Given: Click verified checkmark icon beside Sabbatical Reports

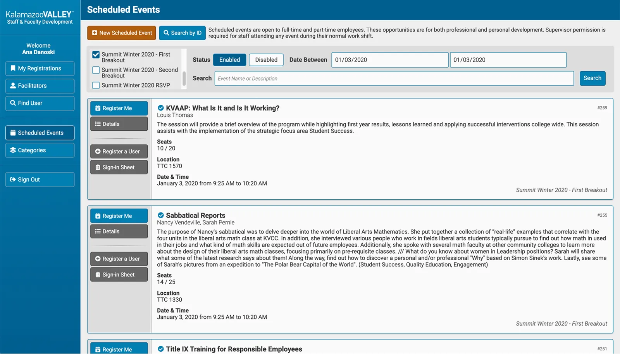Looking at the screenshot, I should [x=161, y=215].
